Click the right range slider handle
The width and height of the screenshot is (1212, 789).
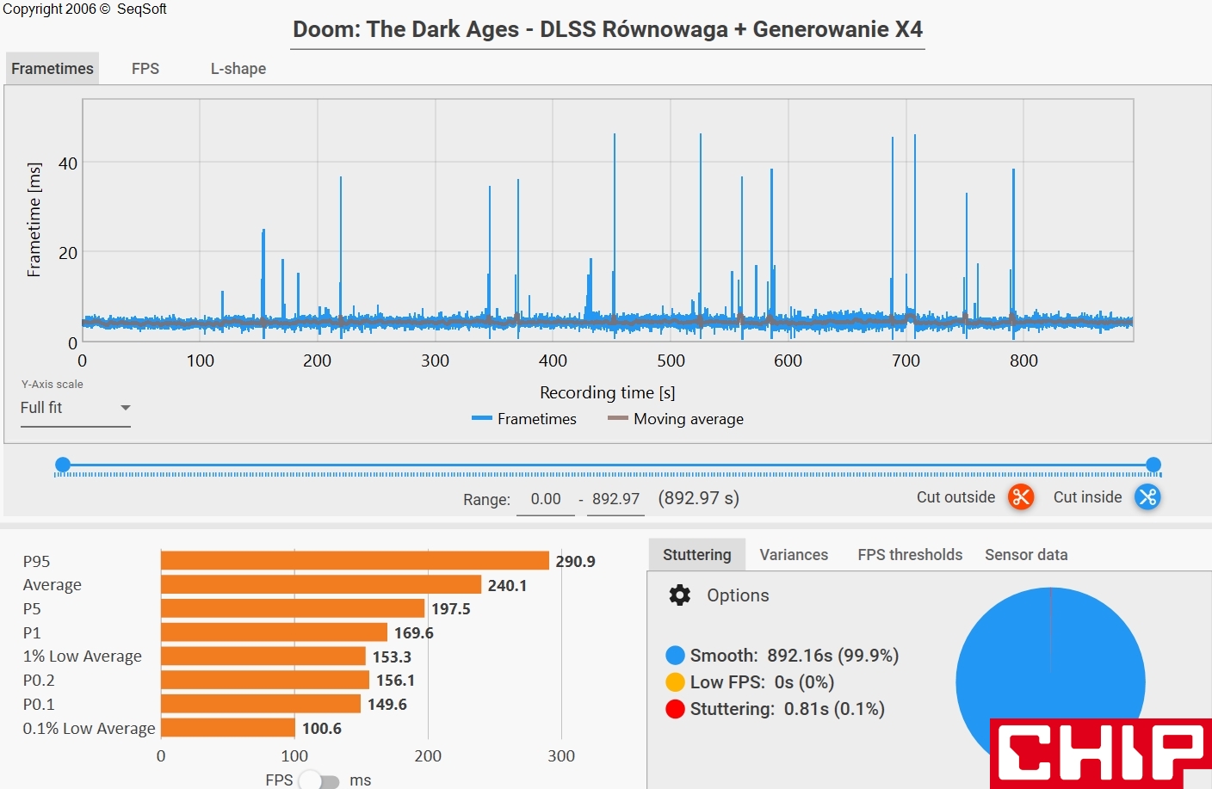(1153, 465)
